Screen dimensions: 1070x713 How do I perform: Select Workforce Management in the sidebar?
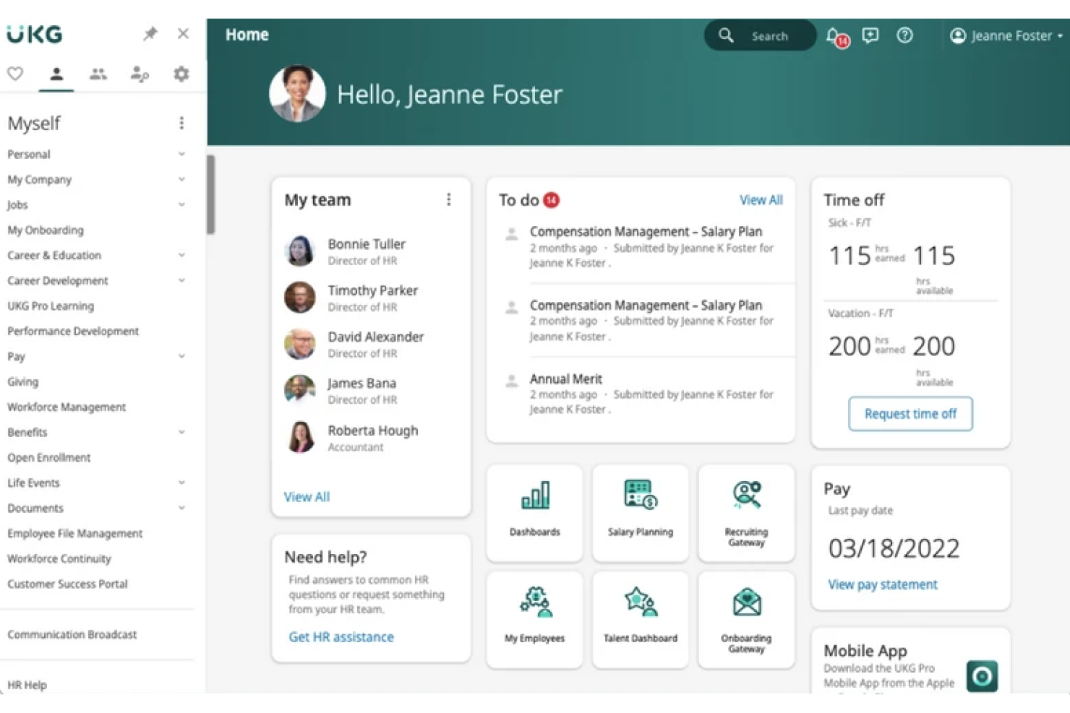click(66, 407)
